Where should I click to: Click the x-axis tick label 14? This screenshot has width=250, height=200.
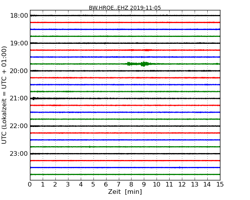(x=207, y=184)
